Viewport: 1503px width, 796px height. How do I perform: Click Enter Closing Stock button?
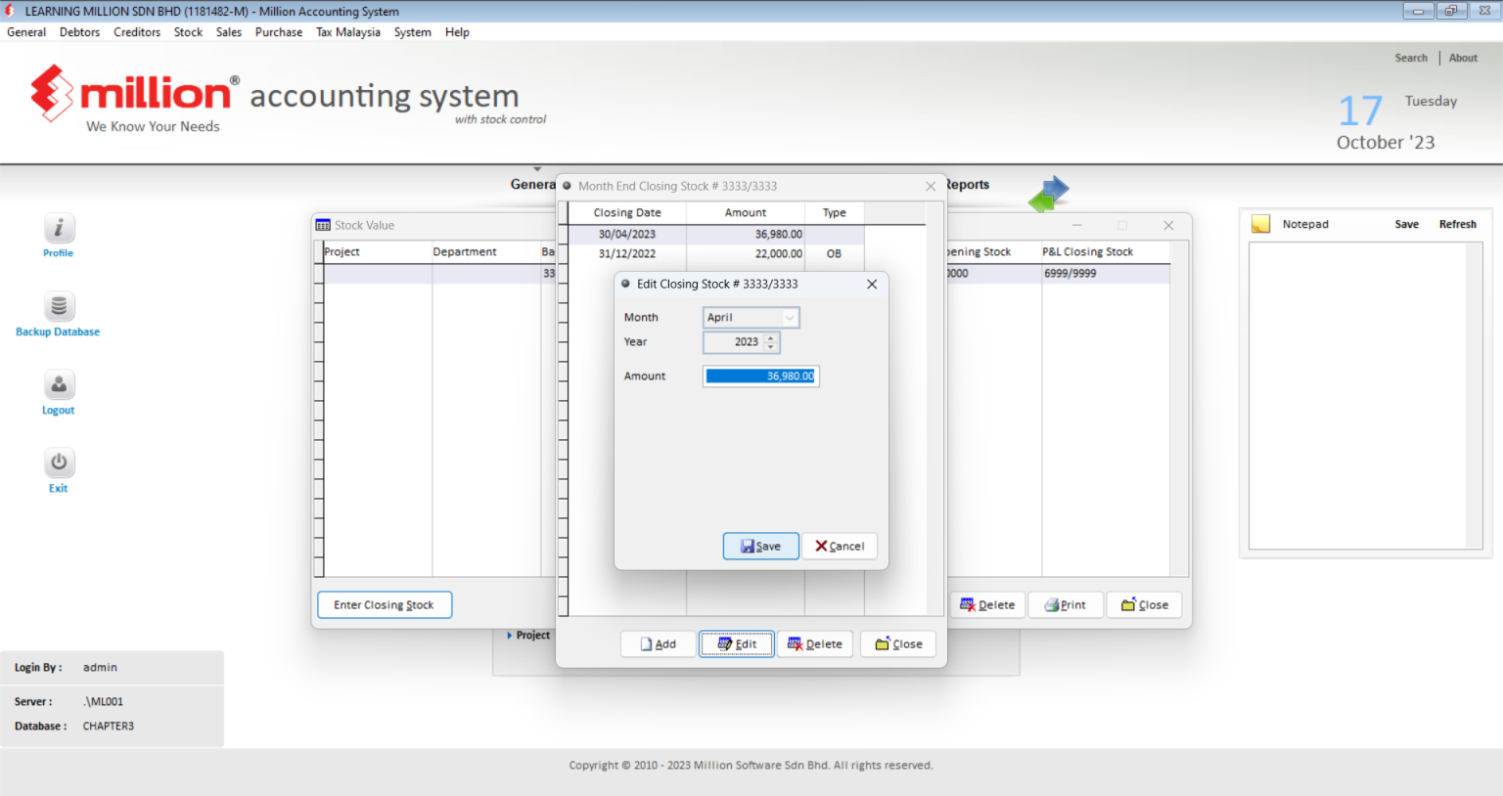pyautogui.click(x=385, y=605)
